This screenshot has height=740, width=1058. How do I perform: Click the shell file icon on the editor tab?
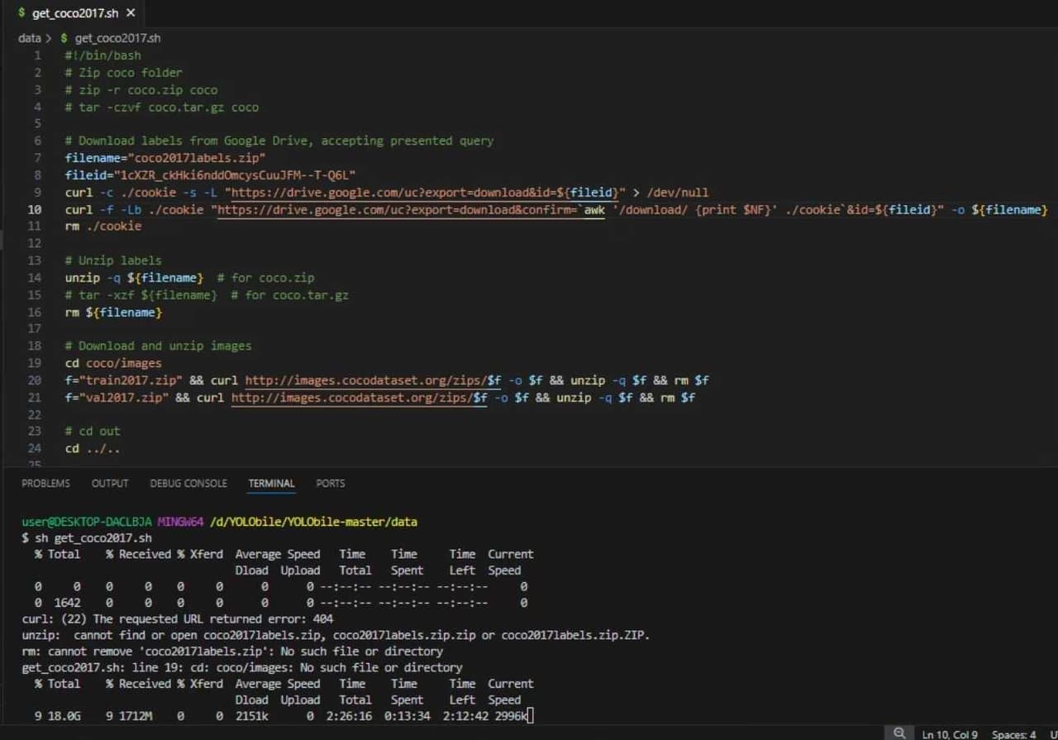coord(21,13)
